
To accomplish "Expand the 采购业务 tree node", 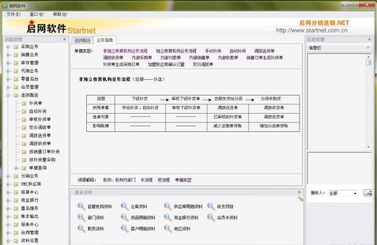I will [8, 46].
